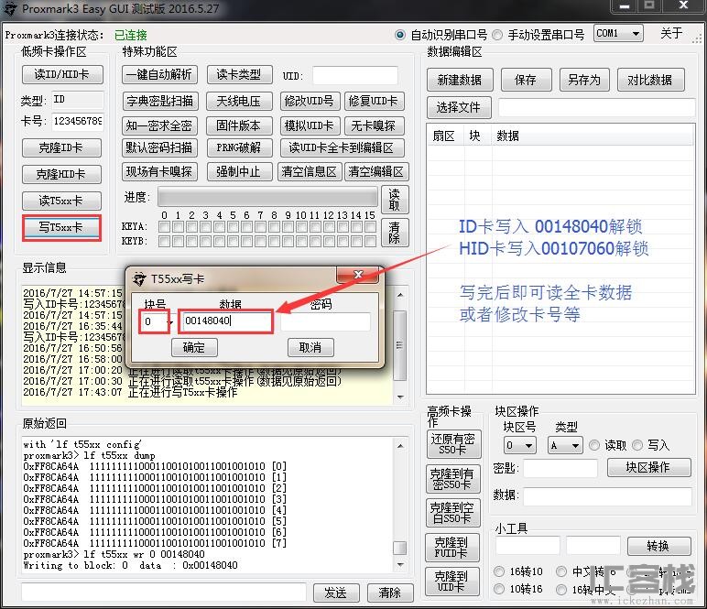This screenshot has width=707, height=609.
Task: Confirm with 确定 in T55xx dialog
Action: [194, 348]
